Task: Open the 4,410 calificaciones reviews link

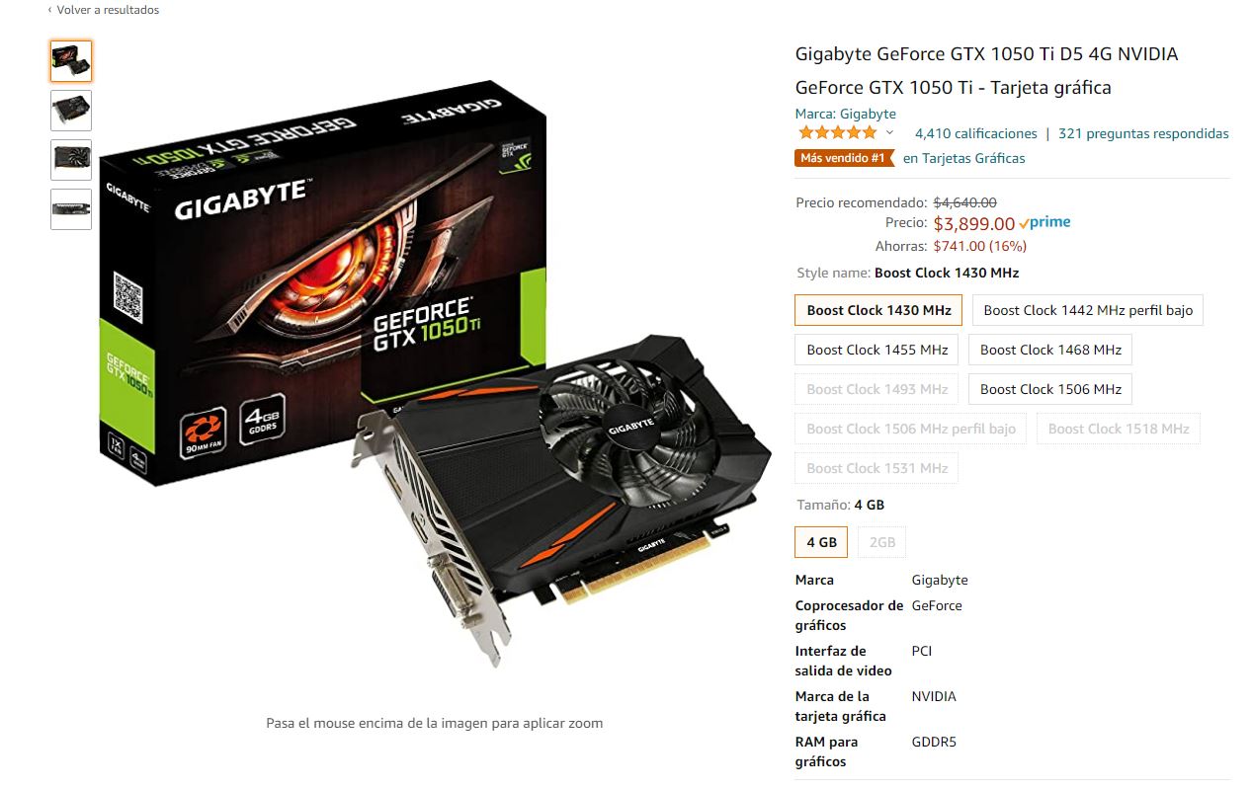Action: [x=976, y=133]
